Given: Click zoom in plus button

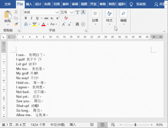Looking at the screenshot, I should tap(151, 125).
